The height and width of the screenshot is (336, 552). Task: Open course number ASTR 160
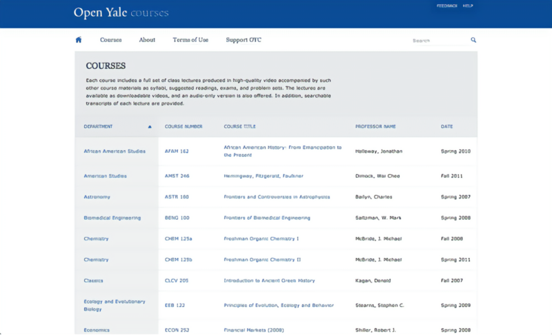pos(177,197)
